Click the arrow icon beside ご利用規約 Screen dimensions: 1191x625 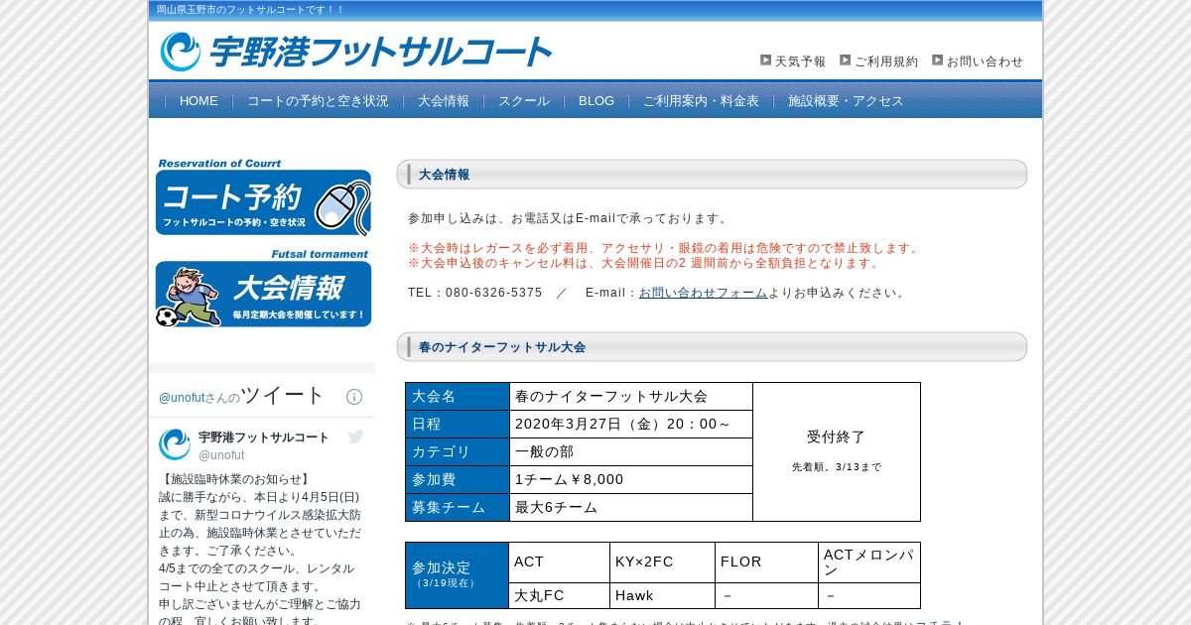coord(846,61)
